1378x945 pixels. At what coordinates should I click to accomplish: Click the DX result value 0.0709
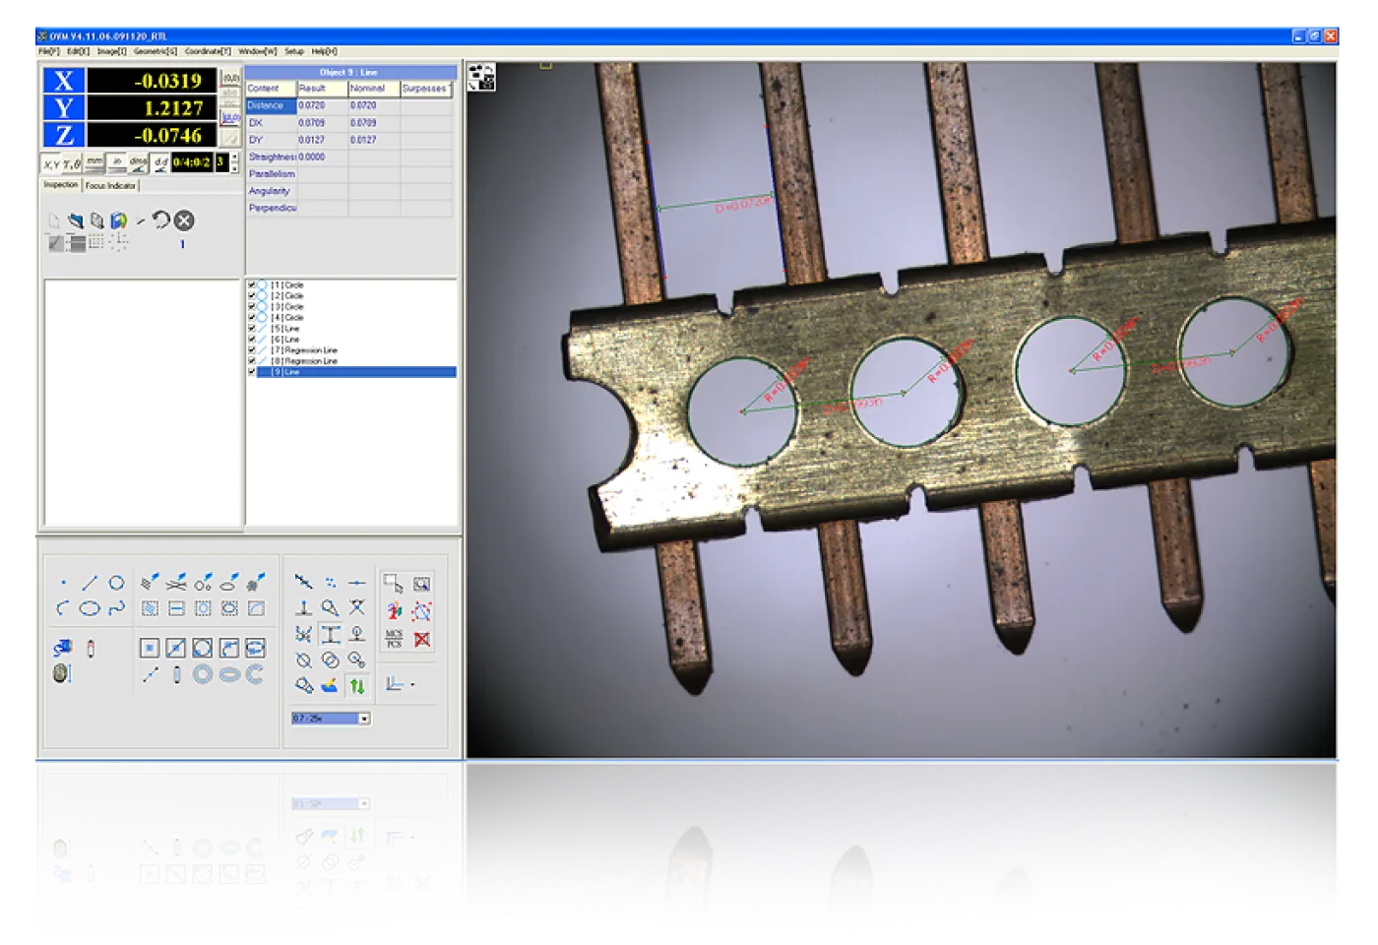311,123
